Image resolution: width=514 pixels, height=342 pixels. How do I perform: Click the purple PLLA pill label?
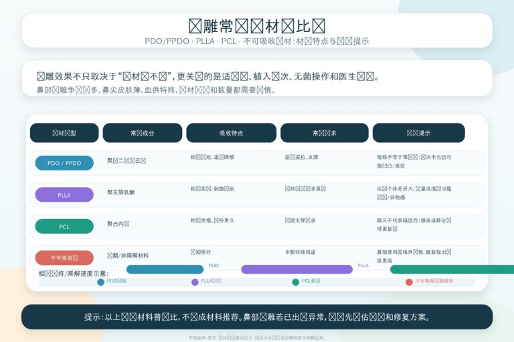click(64, 195)
